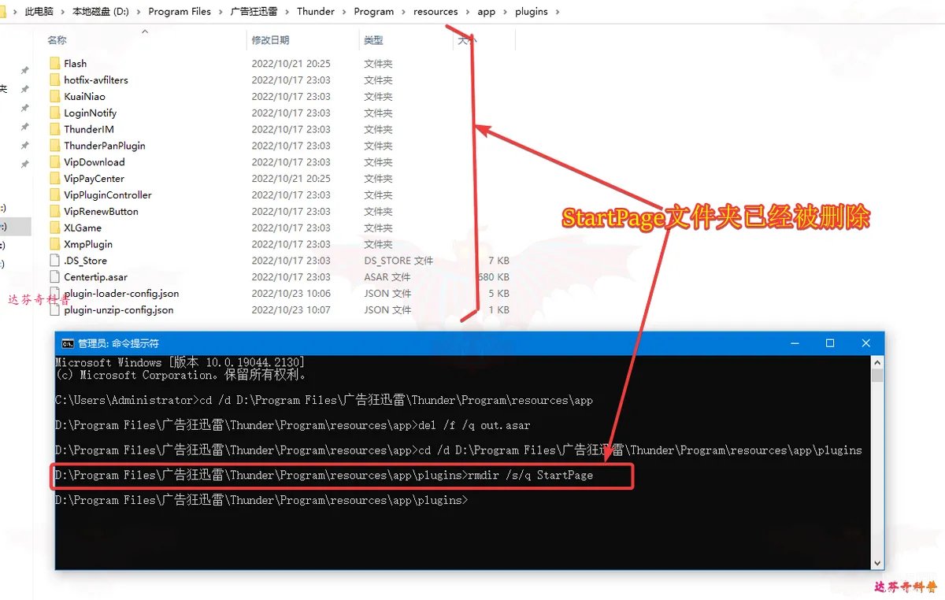Select the XmpPlugin folder icon

click(x=55, y=244)
